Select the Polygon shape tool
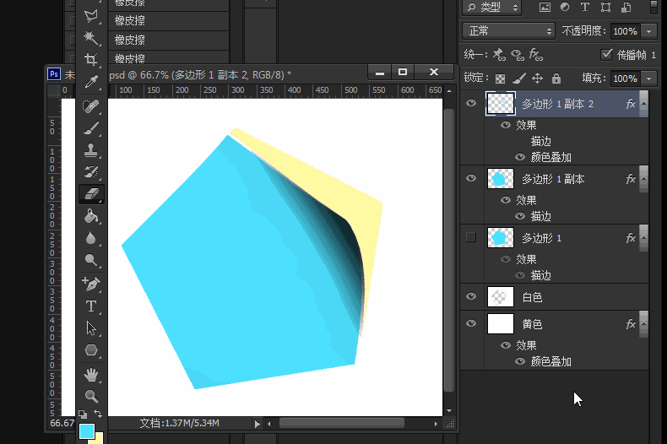The width and height of the screenshot is (667, 444). tap(91, 350)
